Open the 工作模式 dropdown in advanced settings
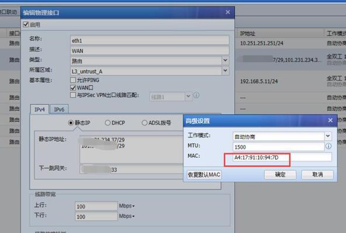This screenshot has width=346, height=233. pyautogui.click(x=328, y=136)
